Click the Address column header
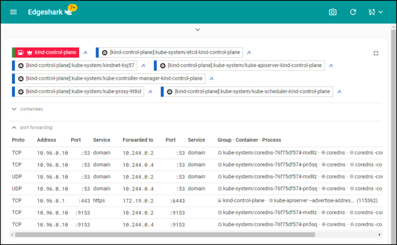 click(46, 140)
